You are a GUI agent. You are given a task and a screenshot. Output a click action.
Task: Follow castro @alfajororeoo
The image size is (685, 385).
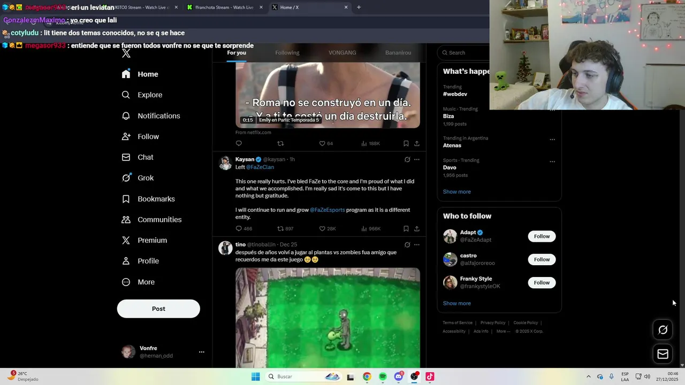(542, 259)
